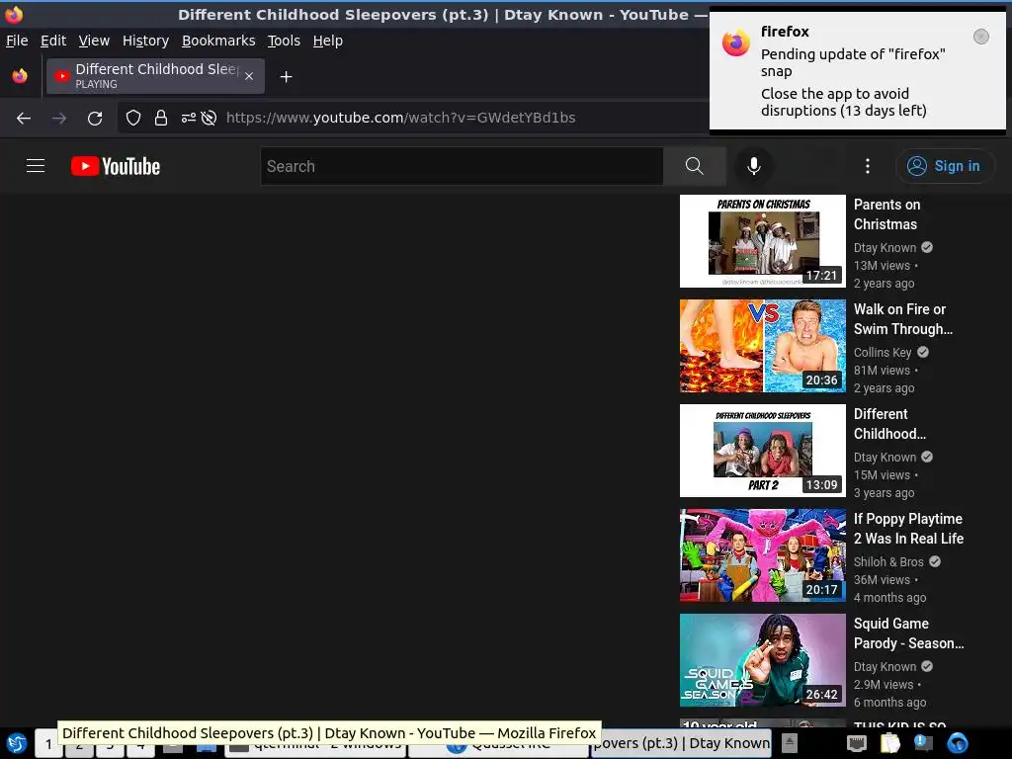Click '13M views' text
1012x759 pixels.
pos(882,265)
